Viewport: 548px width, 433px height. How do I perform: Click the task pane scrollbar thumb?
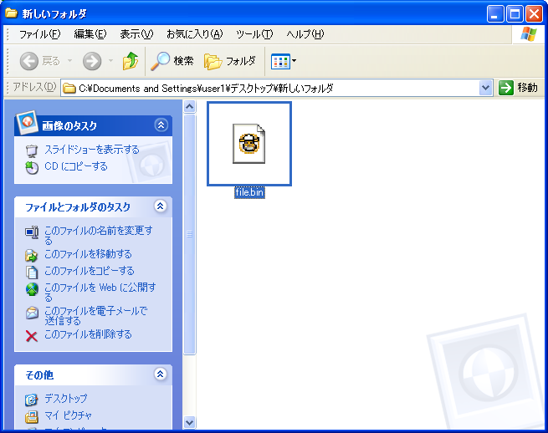click(189, 234)
